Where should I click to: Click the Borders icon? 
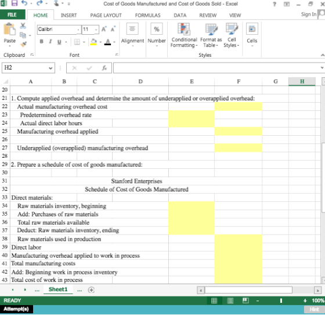77,42
